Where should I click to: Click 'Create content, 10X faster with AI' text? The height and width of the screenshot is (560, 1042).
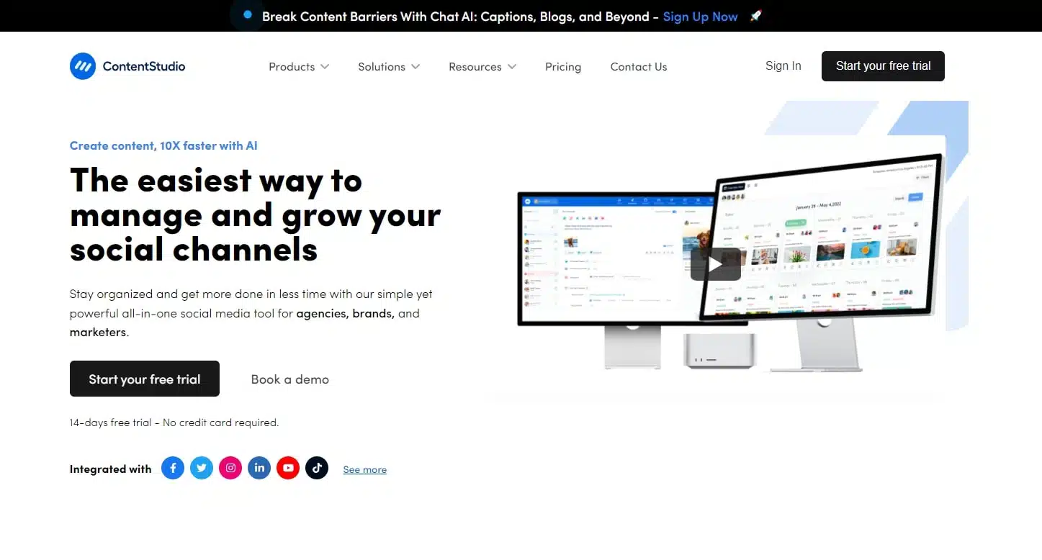[163, 145]
